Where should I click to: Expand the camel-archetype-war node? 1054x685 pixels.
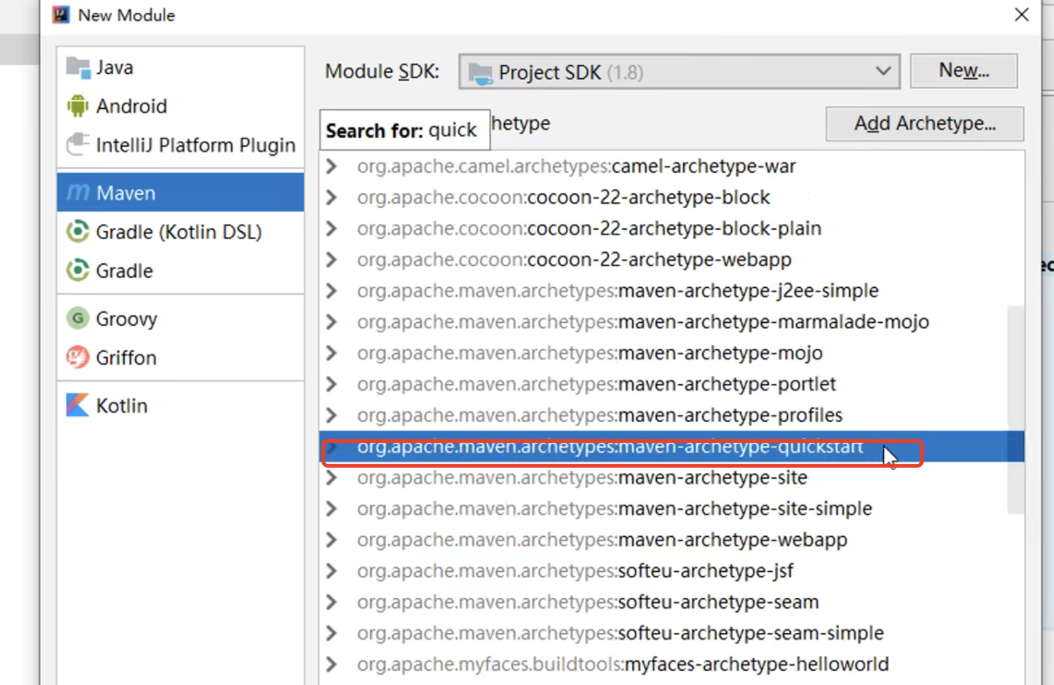(x=331, y=166)
